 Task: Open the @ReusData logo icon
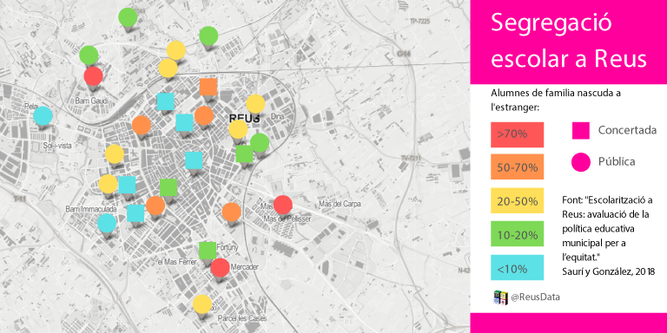(x=500, y=297)
